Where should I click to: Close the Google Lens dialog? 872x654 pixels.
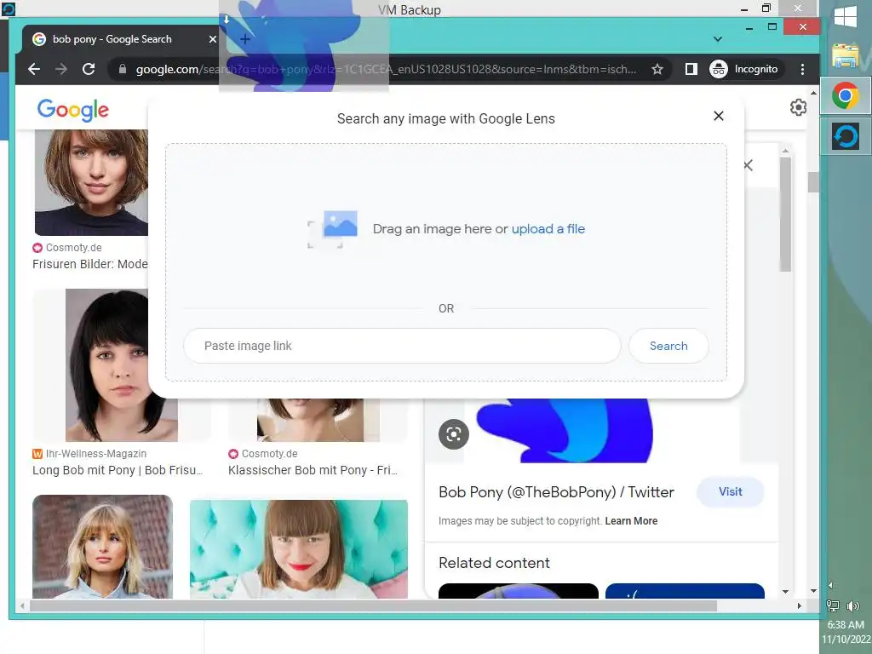(x=719, y=116)
